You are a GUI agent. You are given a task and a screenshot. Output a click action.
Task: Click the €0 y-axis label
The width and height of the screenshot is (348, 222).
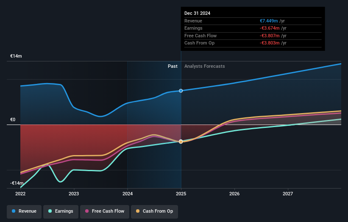(13, 120)
